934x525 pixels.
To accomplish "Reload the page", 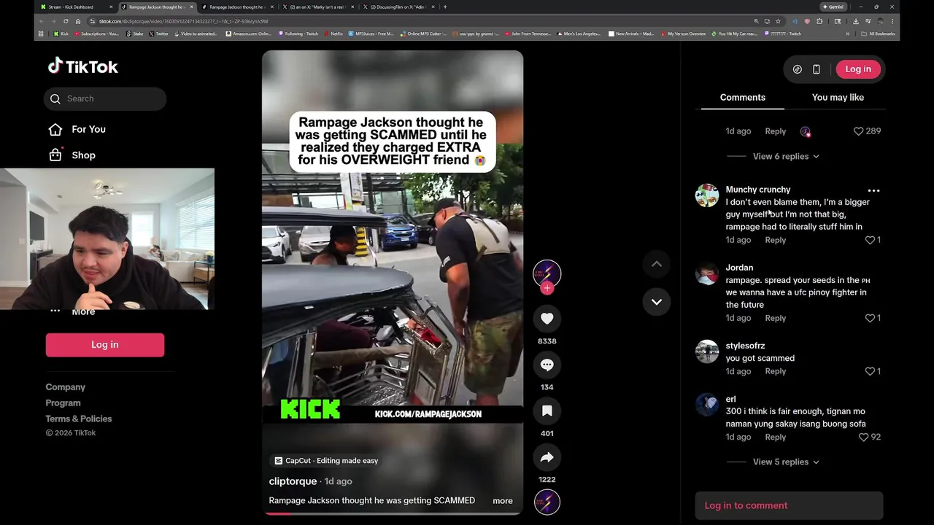I will [66, 21].
